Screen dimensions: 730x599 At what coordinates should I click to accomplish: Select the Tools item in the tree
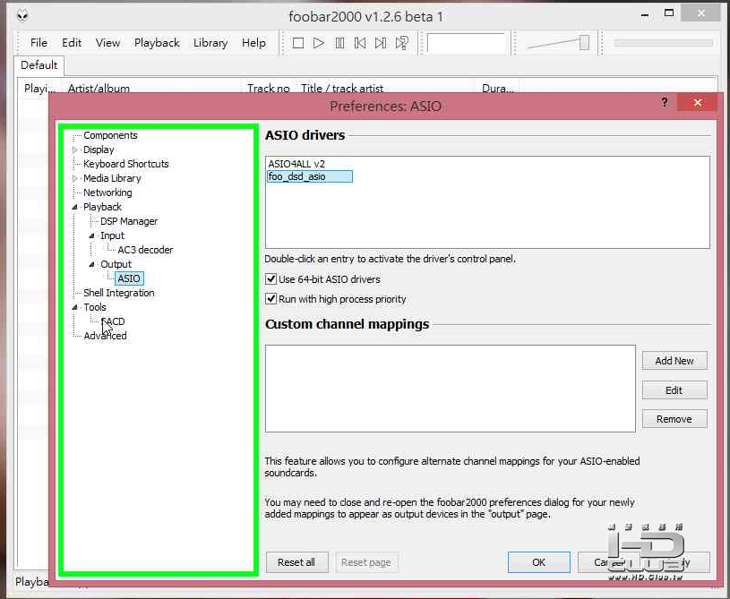(x=95, y=307)
